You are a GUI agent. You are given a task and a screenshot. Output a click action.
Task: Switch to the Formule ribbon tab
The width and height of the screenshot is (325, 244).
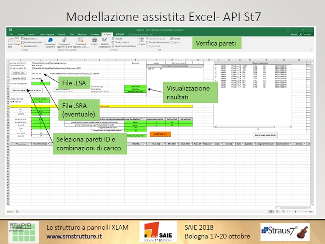click(62, 35)
